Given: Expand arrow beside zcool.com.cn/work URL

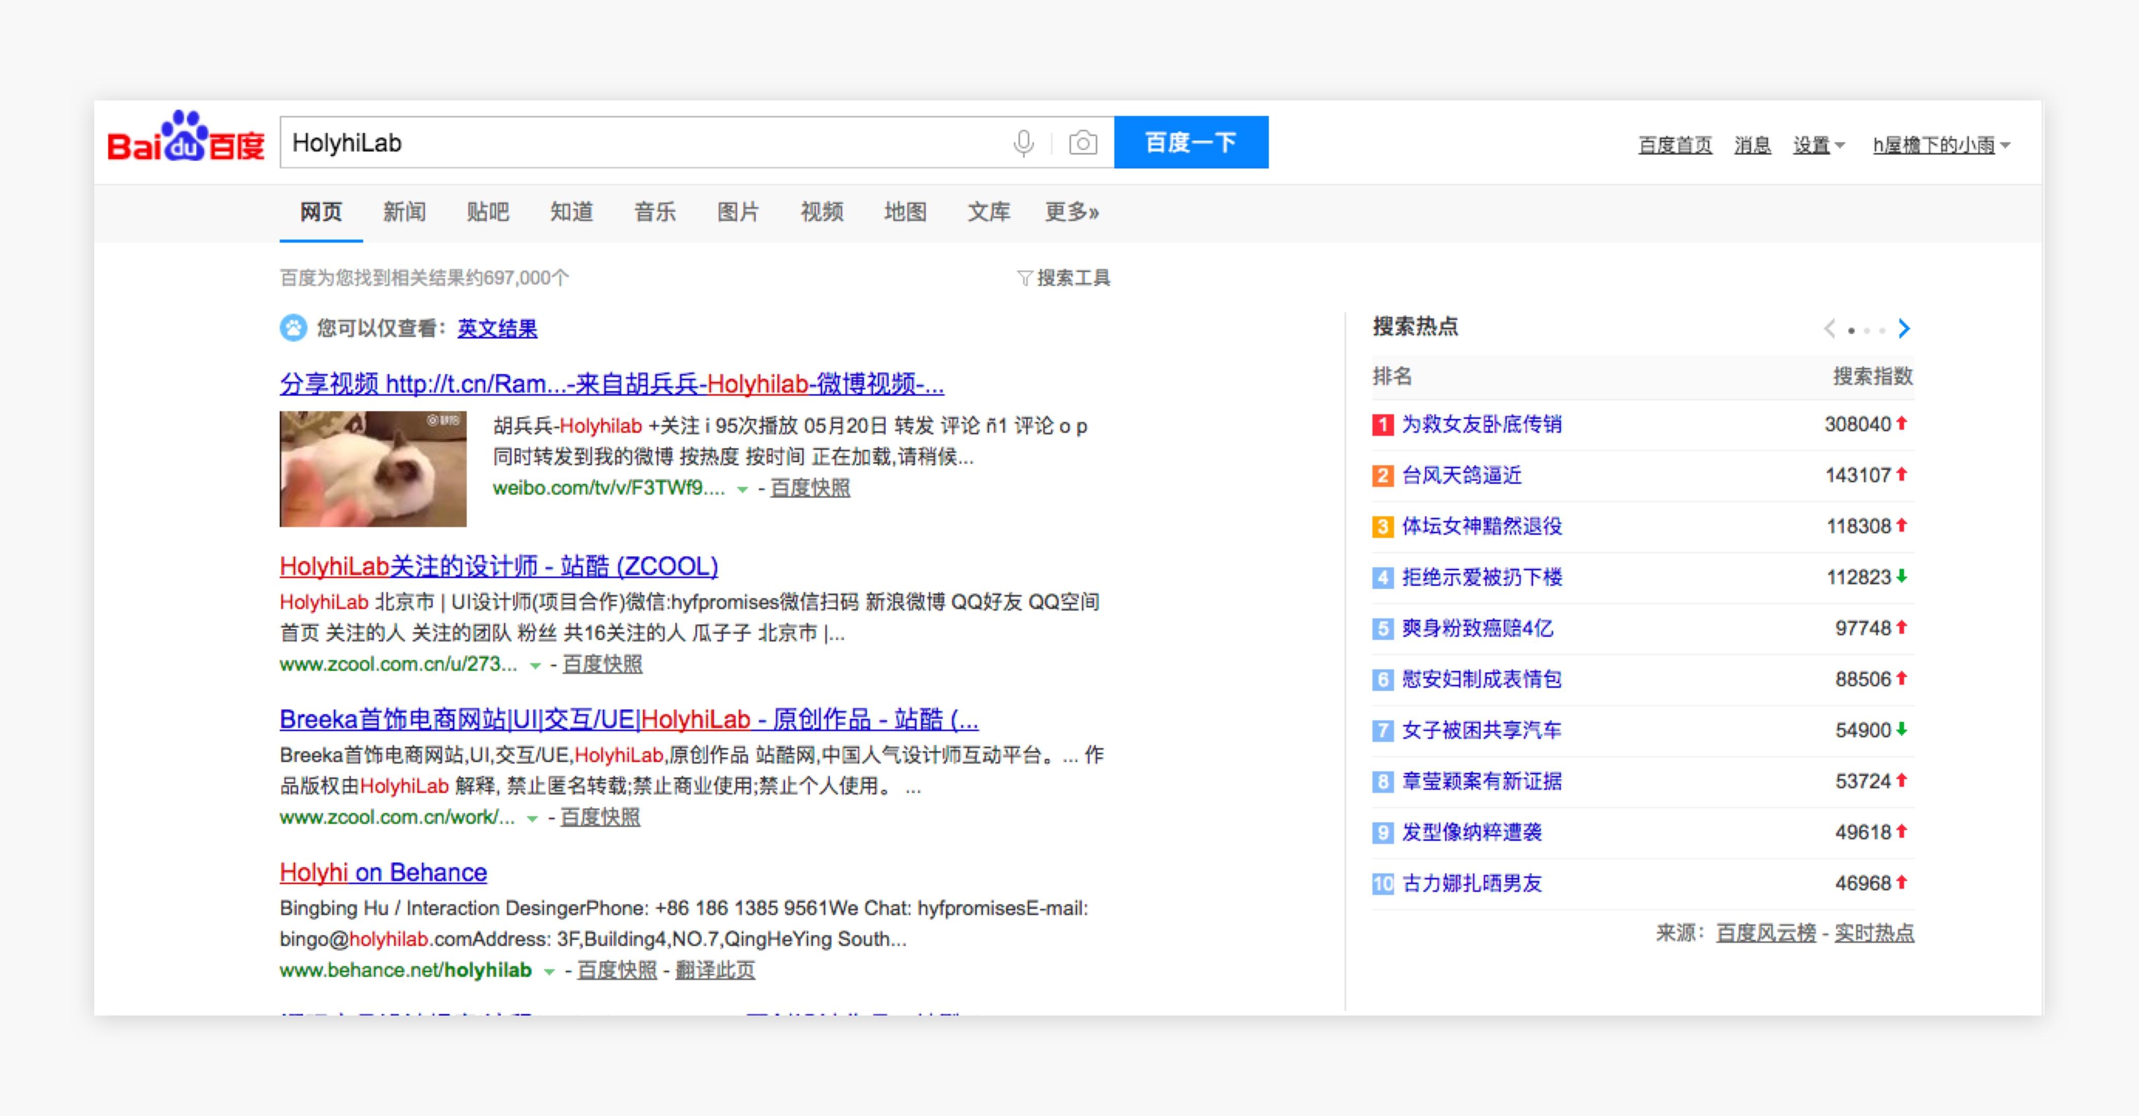Looking at the screenshot, I should tap(532, 818).
